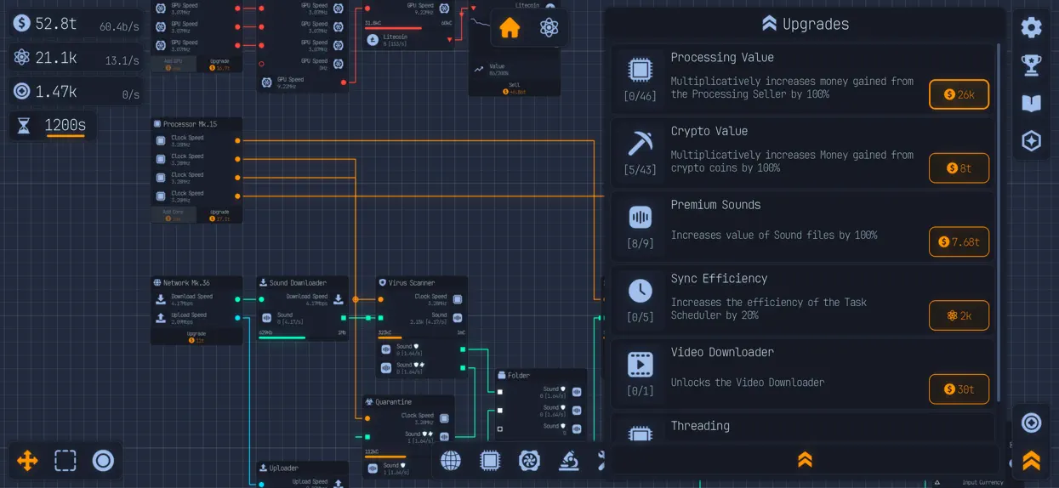Toggle the hexagon icon in right sidebar
The image size is (1059, 488).
[1031, 141]
